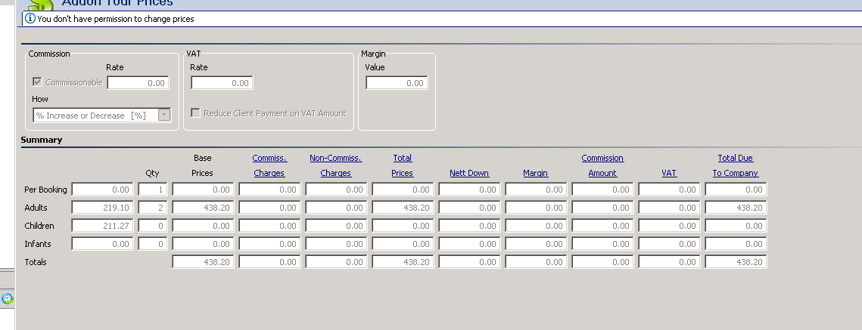Image resolution: width=862 pixels, height=330 pixels.
Task: Click the Adults Total Prices field
Action: [x=403, y=208]
